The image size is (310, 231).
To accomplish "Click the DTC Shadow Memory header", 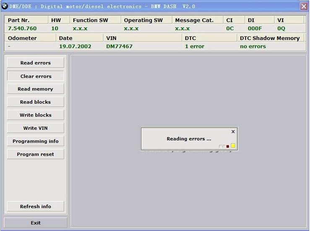I will point(269,38).
